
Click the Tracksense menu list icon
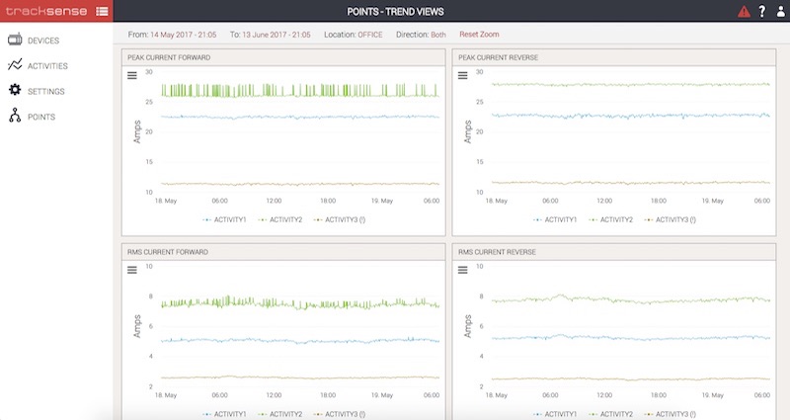(x=102, y=12)
